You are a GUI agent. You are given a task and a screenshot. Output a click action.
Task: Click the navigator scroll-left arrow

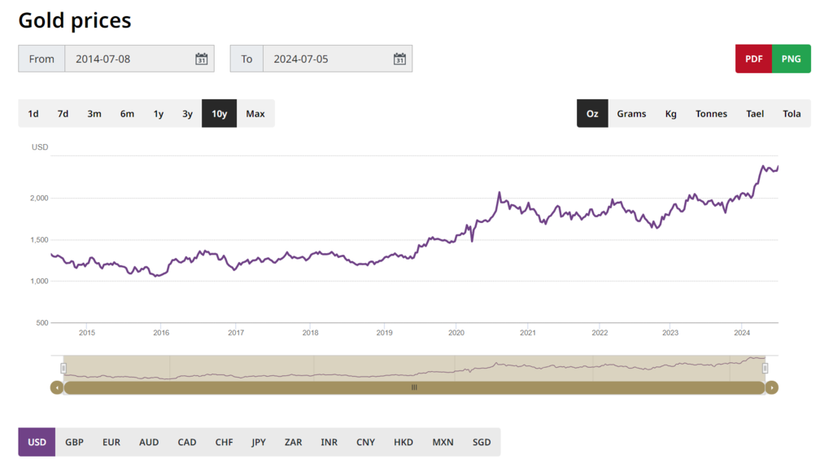(57, 387)
